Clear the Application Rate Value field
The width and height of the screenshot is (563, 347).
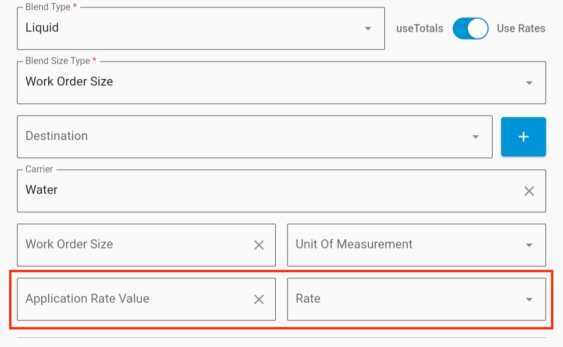259,299
